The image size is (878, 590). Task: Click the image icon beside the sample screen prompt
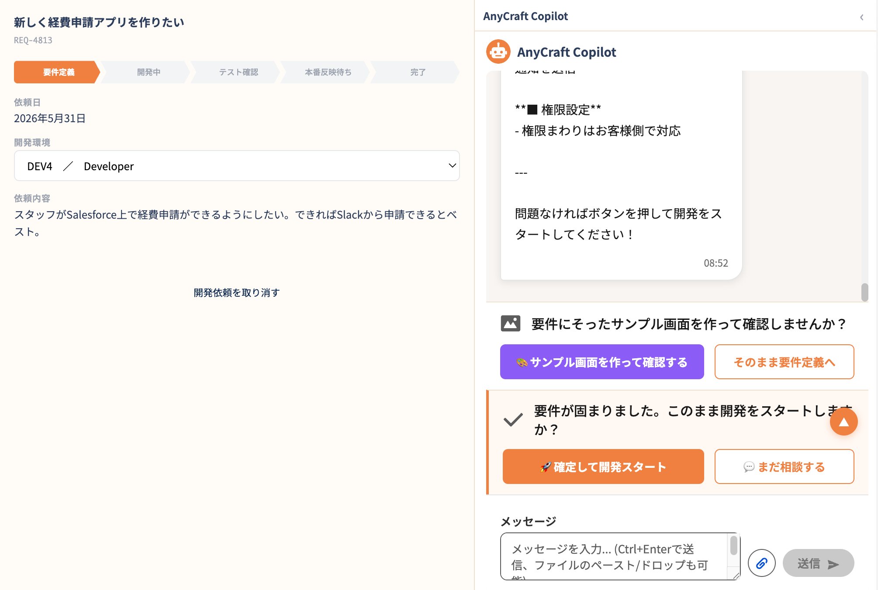point(510,323)
